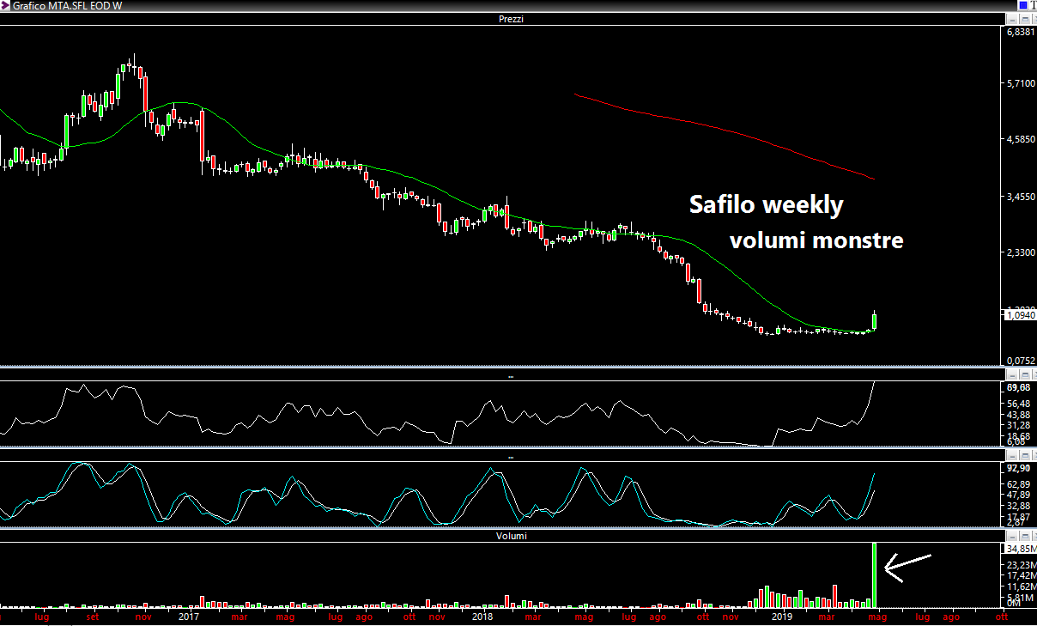This screenshot has width=1037, height=626.
Task: Click the blue square icon in top-right corner
Action: (x=1022, y=5)
